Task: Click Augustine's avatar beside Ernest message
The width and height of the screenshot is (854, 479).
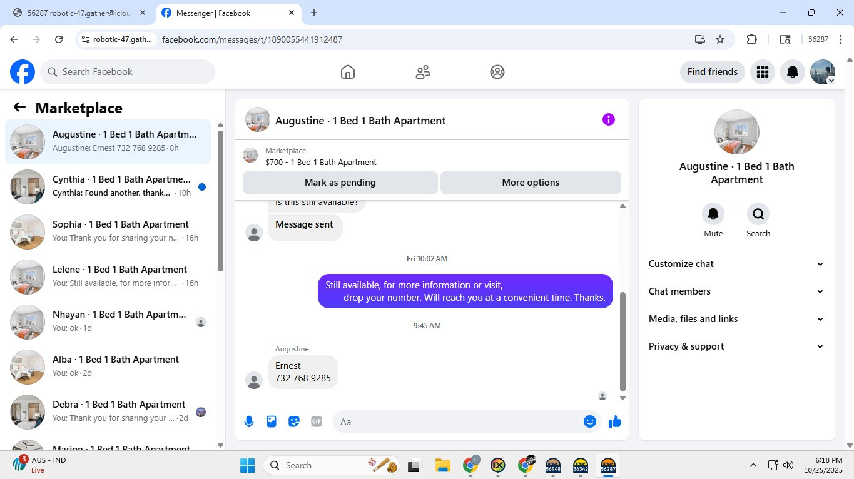Action: [x=254, y=380]
